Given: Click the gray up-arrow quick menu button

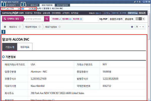Looking at the screenshot, I should (x=137, y=19).
